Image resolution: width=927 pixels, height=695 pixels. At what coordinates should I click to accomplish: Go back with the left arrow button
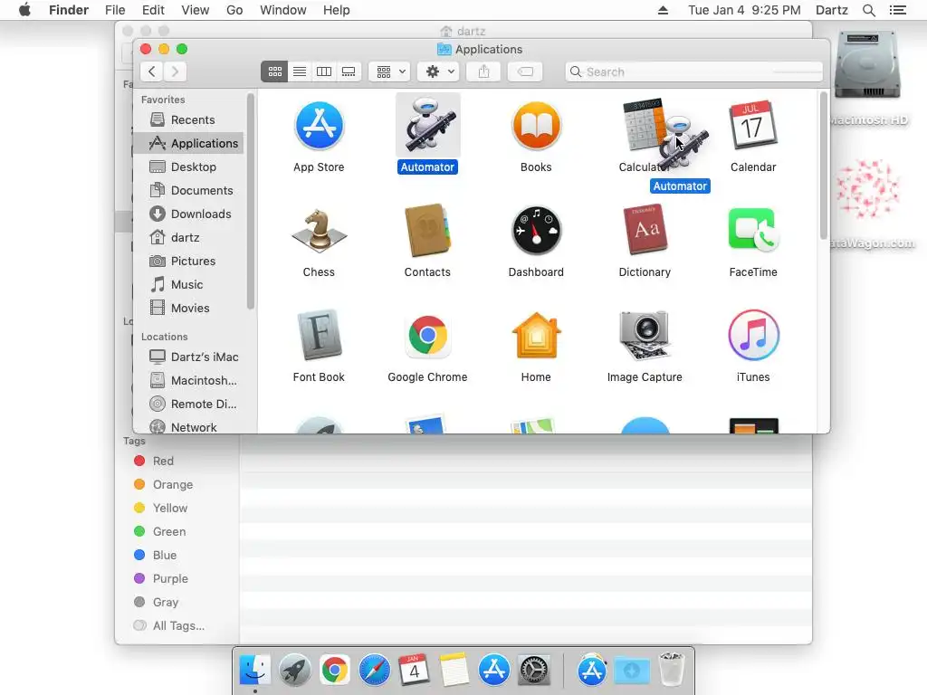[152, 71]
